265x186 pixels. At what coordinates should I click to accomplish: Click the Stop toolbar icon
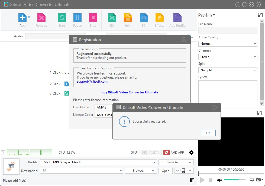click(x=93, y=18)
